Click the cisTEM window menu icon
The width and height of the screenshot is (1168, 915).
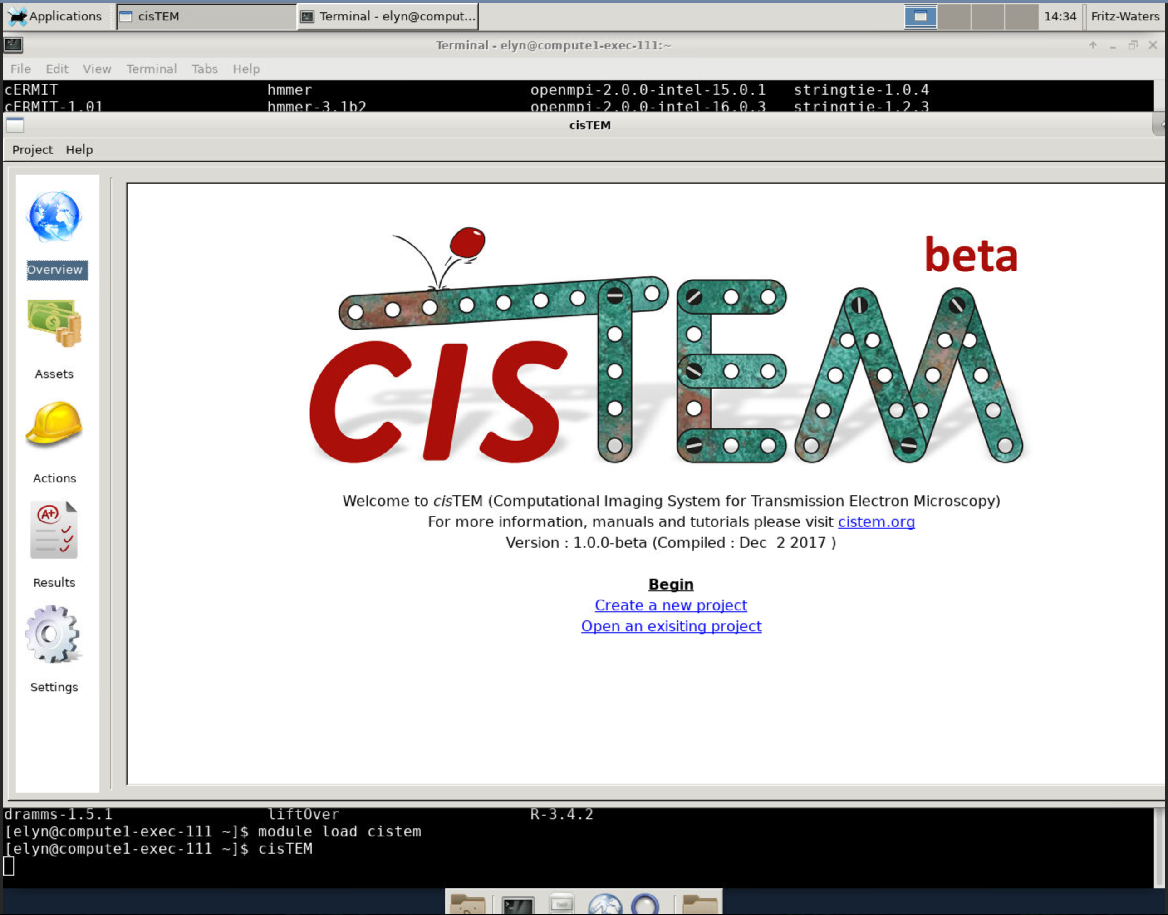click(15, 125)
